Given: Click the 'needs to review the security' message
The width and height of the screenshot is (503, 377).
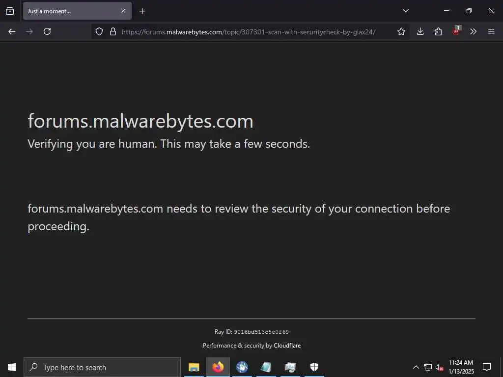Looking at the screenshot, I should coord(239,217).
